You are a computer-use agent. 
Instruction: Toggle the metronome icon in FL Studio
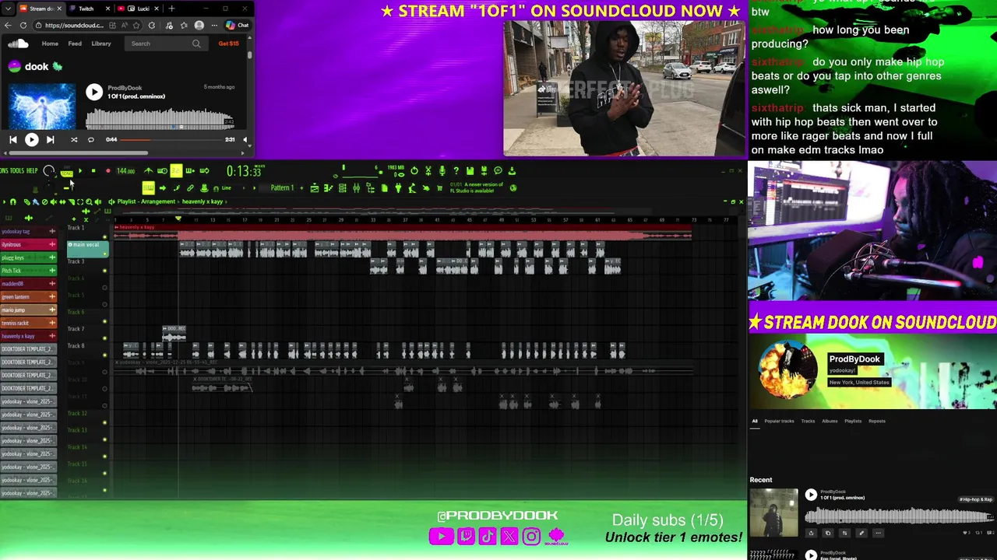coord(148,171)
